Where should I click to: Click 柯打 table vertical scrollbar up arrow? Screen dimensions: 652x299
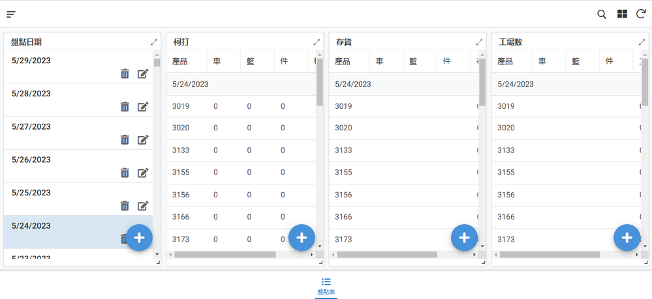click(x=320, y=55)
